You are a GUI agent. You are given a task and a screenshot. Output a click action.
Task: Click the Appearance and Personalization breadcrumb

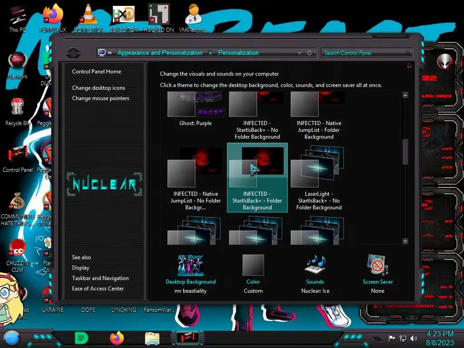click(x=160, y=53)
